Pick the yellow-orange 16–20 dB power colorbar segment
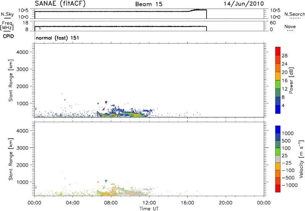This screenshot has height=211, width=305. 278,76
